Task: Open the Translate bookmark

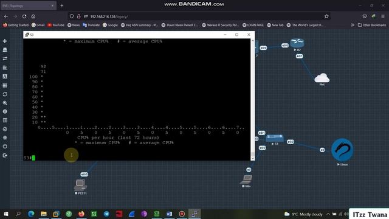Action: click(x=91, y=25)
